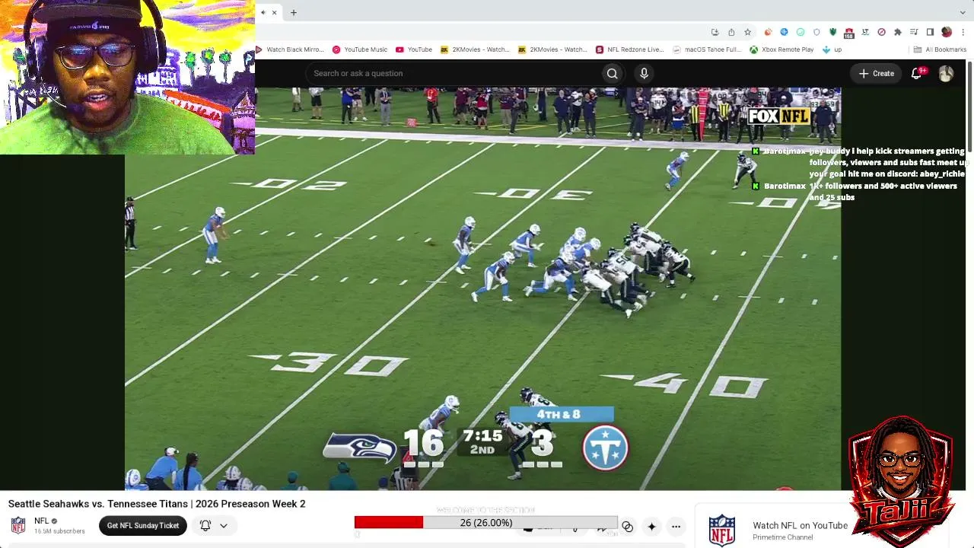Click the outlined shield extension icon
This screenshot has width=974, height=548.
816,32
